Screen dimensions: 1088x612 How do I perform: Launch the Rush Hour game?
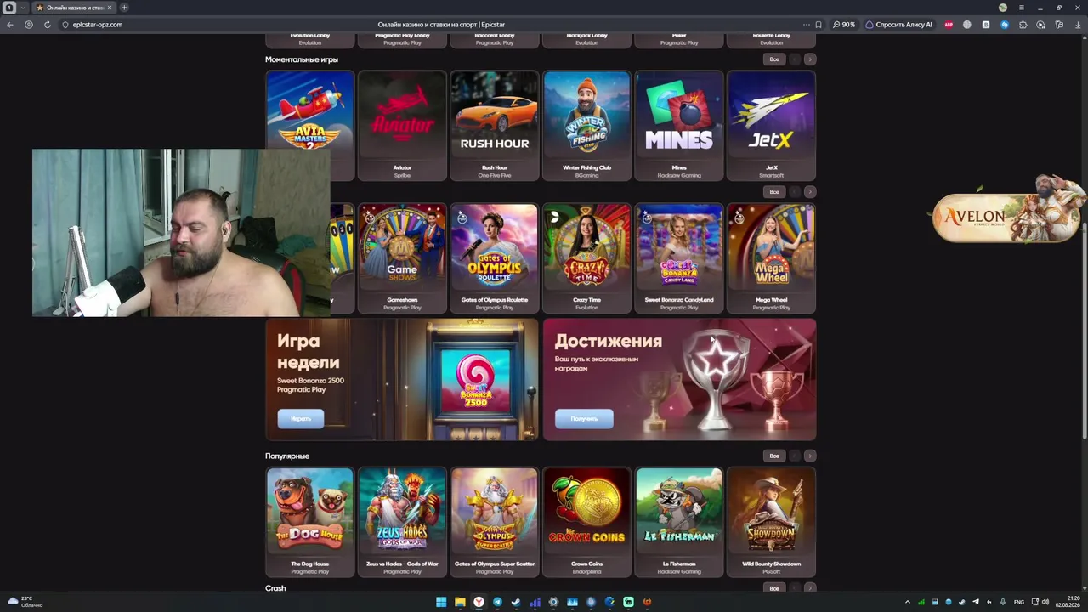[495, 126]
